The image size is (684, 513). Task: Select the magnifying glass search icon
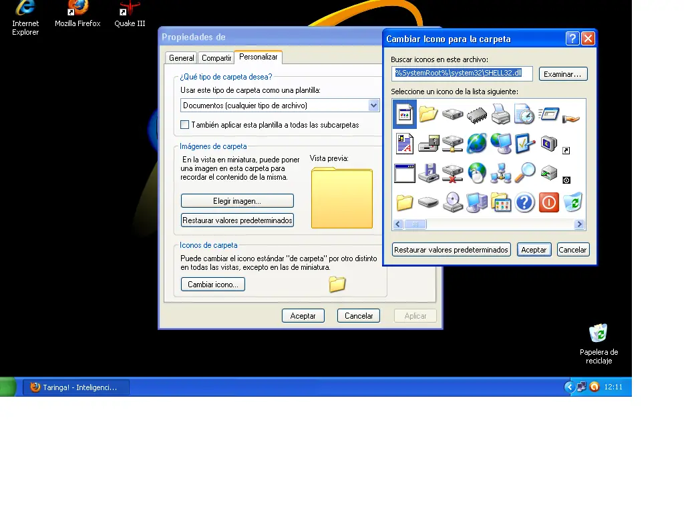click(x=525, y=173)
